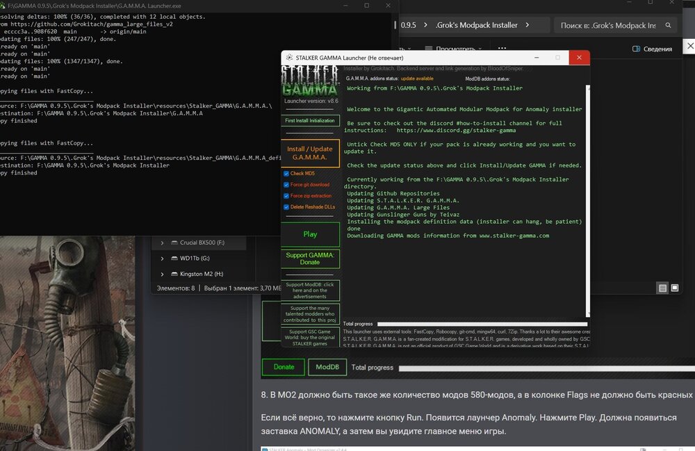Click the magnifier search icon in Explorer
695x451 pixels.
[668, 25]
